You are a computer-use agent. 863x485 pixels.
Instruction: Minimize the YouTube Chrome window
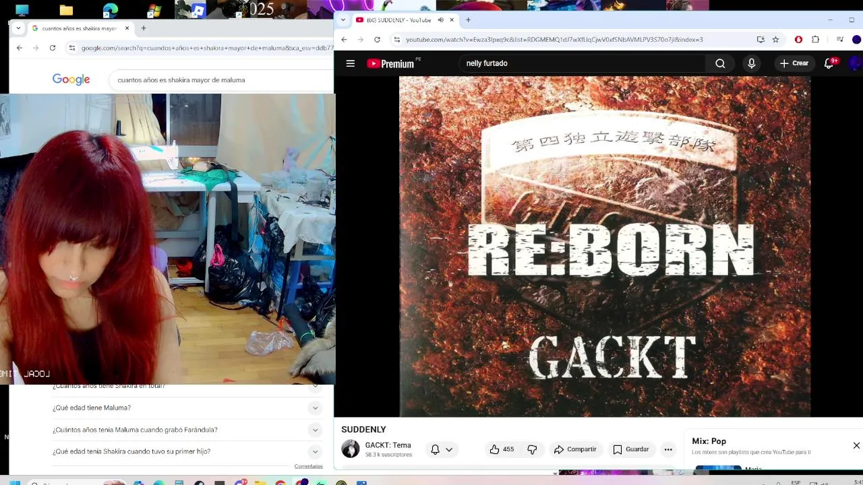click(831, 20)
